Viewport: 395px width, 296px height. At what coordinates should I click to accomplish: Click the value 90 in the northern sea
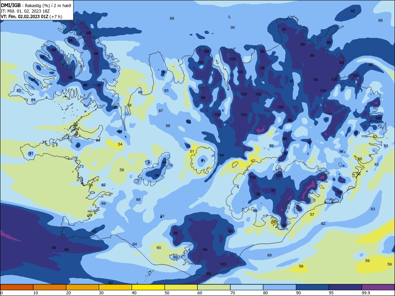(233, 28)
